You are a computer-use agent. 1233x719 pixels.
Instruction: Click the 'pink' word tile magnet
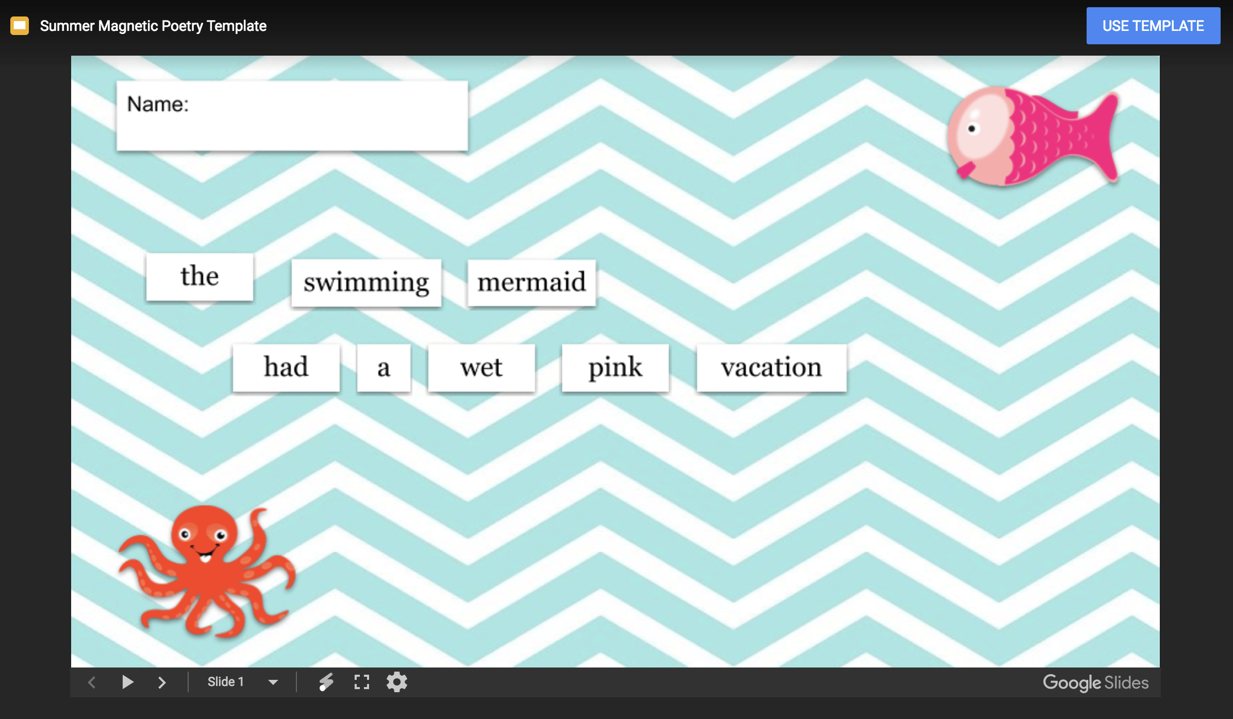(615, 368)
